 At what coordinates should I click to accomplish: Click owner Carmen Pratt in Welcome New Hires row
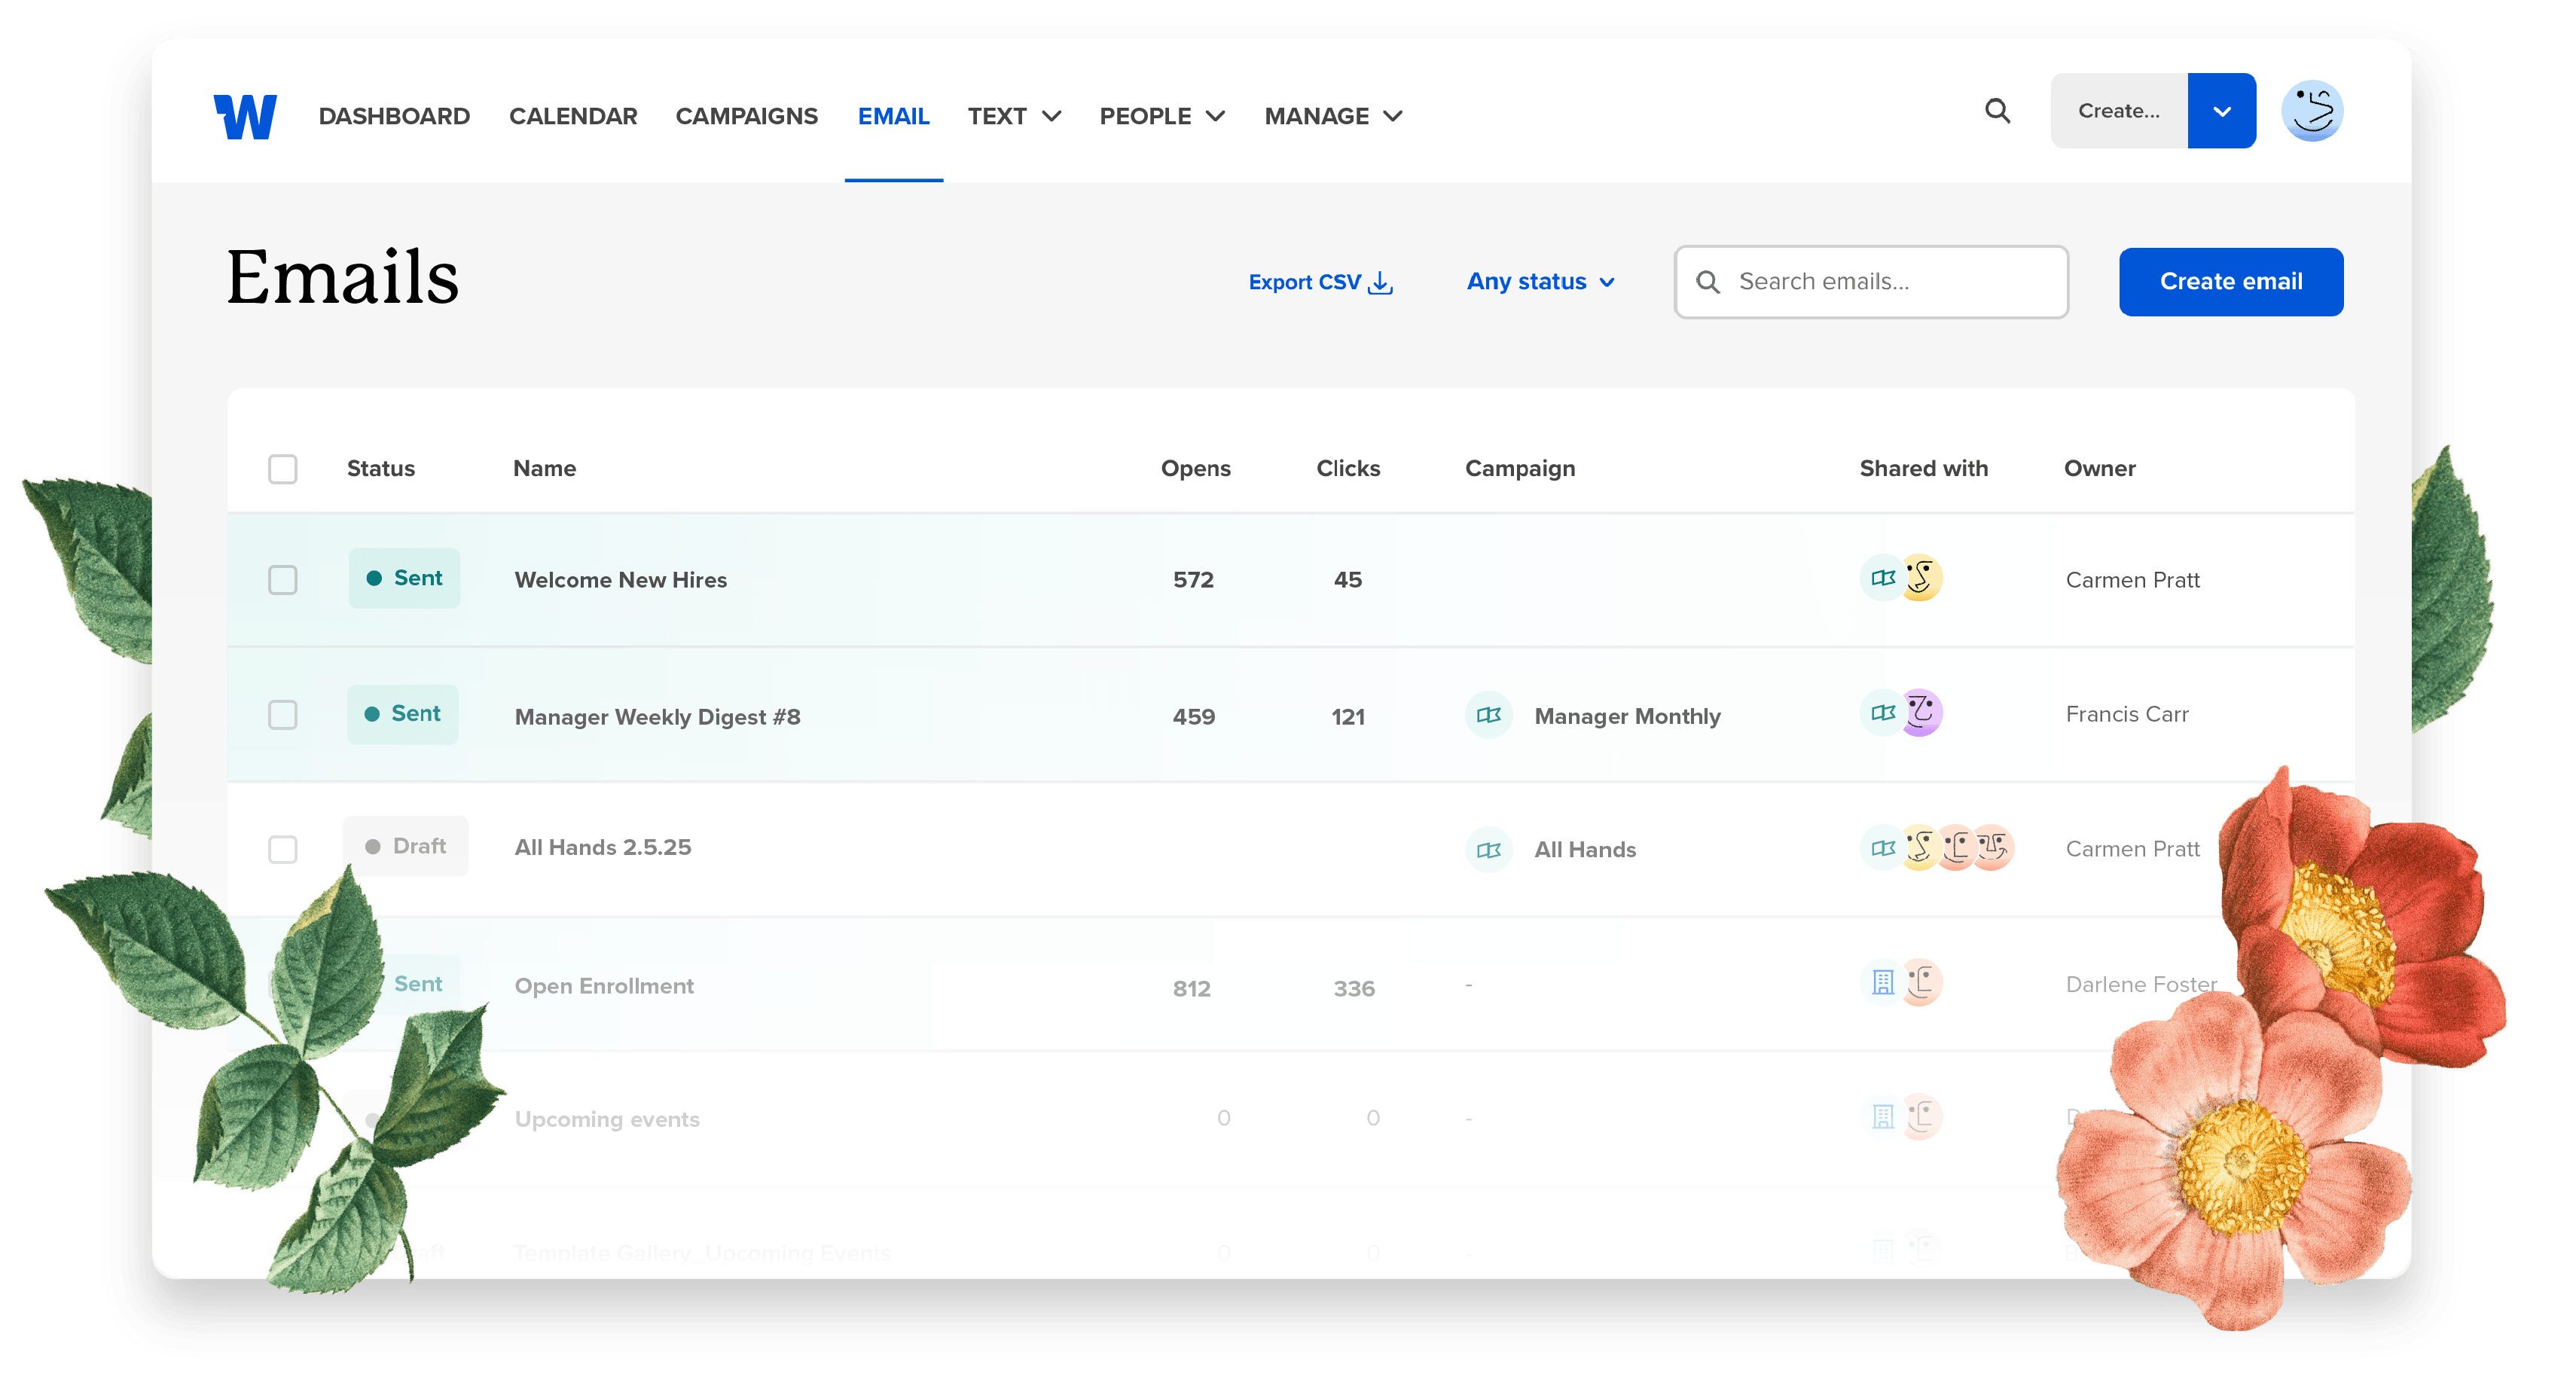tap(2132, 580)
